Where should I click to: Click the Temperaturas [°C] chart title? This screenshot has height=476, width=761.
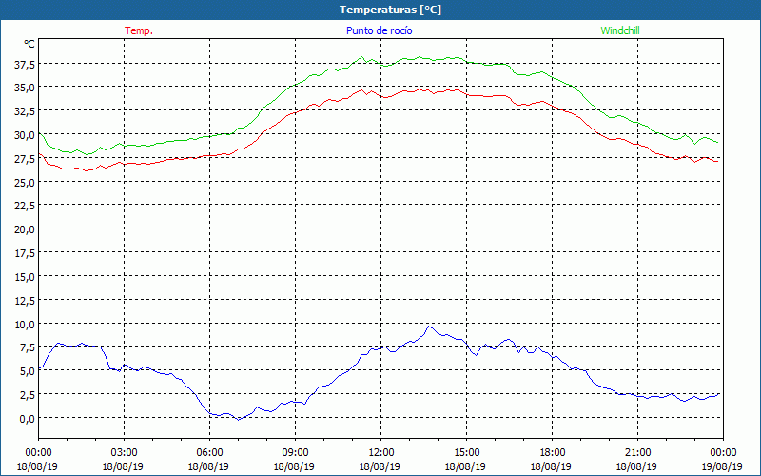coord(390,10)
